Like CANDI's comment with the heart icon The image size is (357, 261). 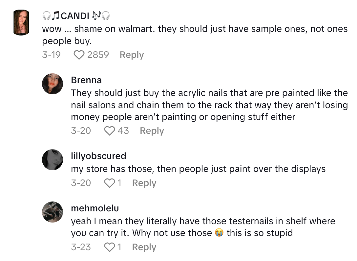pyautogui.click(x=79, y=55)
